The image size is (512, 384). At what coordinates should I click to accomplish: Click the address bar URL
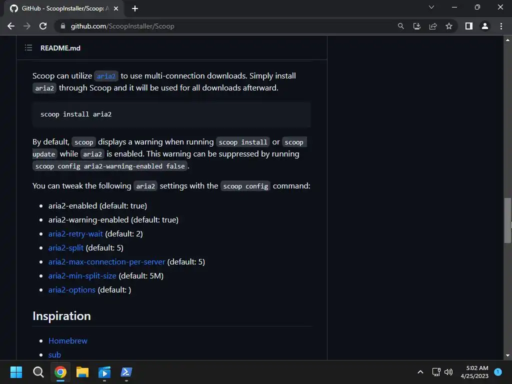[122, 26]
